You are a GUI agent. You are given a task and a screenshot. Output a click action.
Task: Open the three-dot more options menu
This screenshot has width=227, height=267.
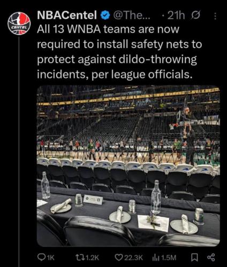point(215,16)
